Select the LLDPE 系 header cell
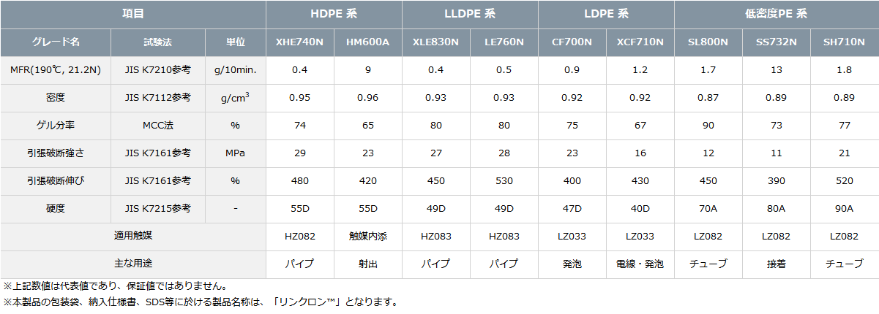Image resolution: width=879 pixels, height=314 pixels. 470,14
